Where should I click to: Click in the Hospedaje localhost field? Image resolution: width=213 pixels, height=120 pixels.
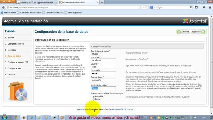(x=103, y=60)
